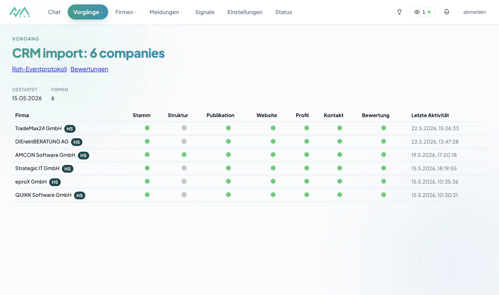Screen dimensions: 499x295
Task: Click QUIKK Software Struktur grey dot
Action: pyautogui.click(x=184, y=195)
